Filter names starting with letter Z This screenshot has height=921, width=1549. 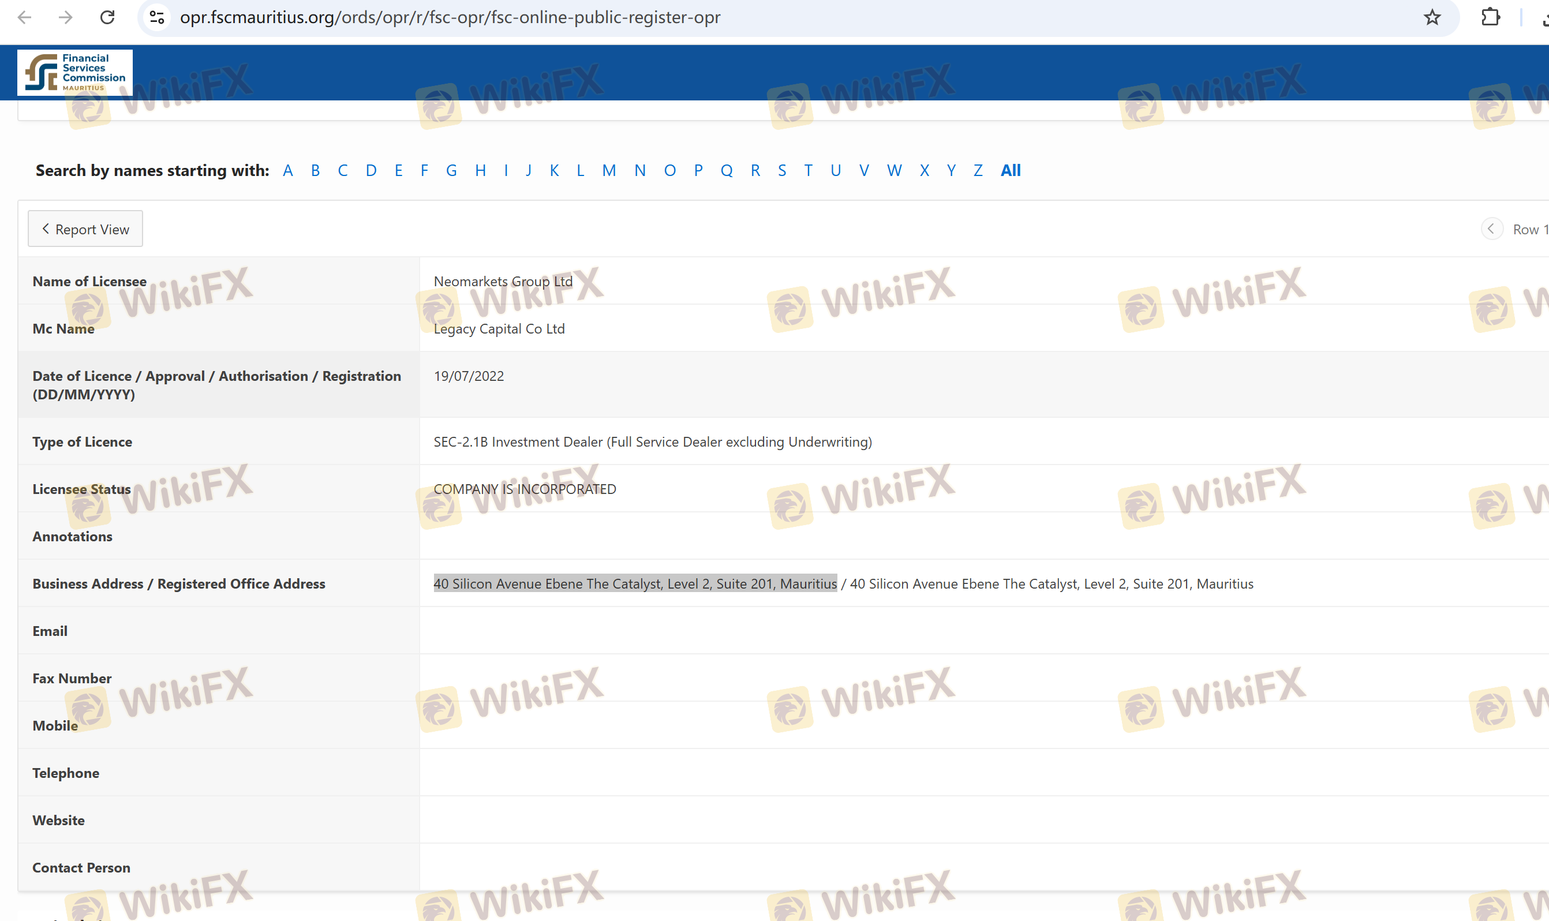[978, 171]
